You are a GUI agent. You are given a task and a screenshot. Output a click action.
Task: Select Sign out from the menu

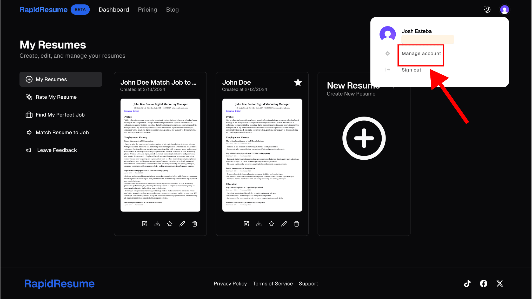coord(411,70)
